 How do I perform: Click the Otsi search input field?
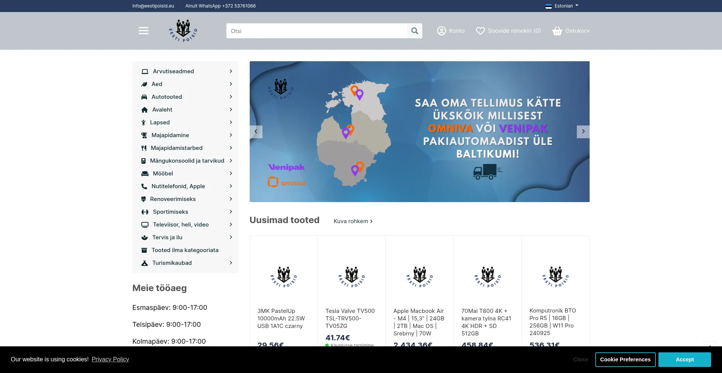[317, 31]
